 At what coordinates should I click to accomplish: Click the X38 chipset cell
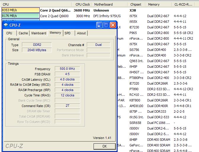[x=133, y=10]
